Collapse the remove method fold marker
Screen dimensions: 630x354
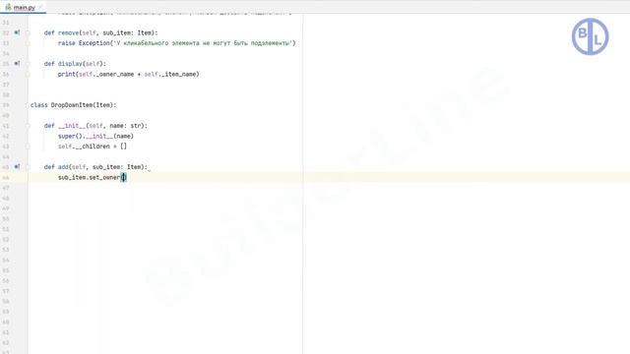pyautogui.click(x=28, y=32)
